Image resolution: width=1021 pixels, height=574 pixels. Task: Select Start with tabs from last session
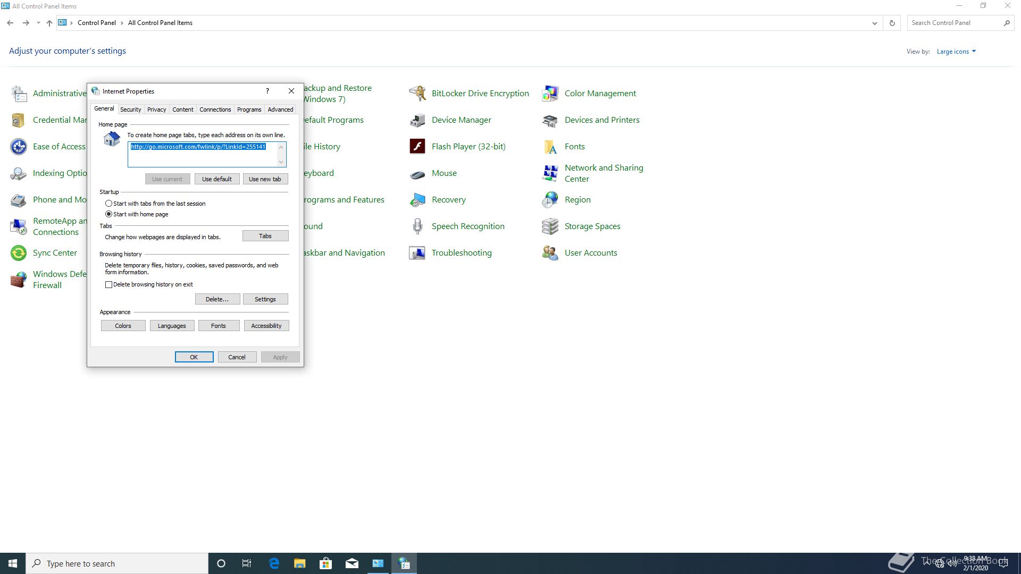(x=109, y=204)
